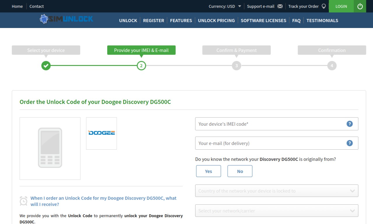Image resolution: width=373 pixels, height=224 pixels.
Task: Click the phone placeholder image
Action: 50,148
